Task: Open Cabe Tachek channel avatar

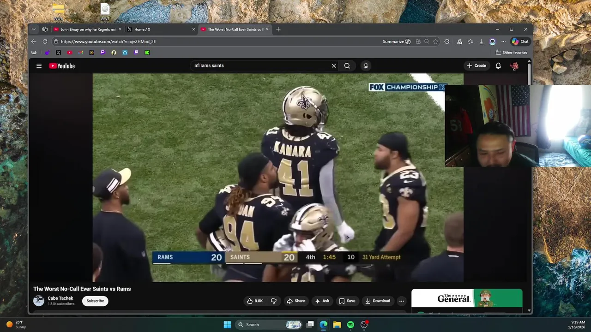Action: click(39, 301)
